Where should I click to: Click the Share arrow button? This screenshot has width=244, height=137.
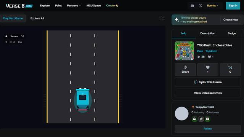click(x=185, y=70)
